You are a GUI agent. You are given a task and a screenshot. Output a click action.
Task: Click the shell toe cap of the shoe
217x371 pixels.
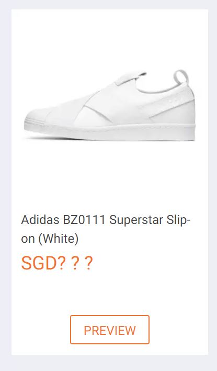click(38, 116)
